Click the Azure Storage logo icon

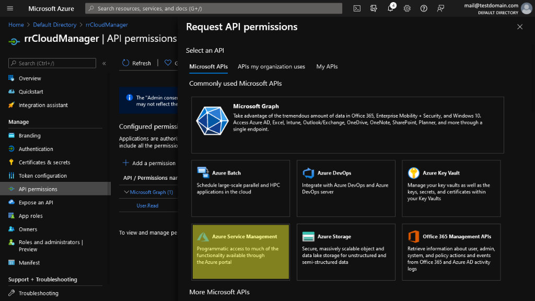click(x=308, y=237)
